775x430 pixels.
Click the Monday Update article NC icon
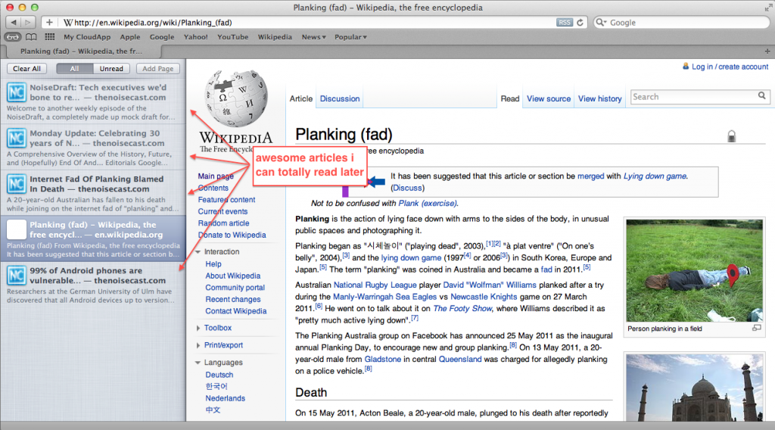click(17, 139)
